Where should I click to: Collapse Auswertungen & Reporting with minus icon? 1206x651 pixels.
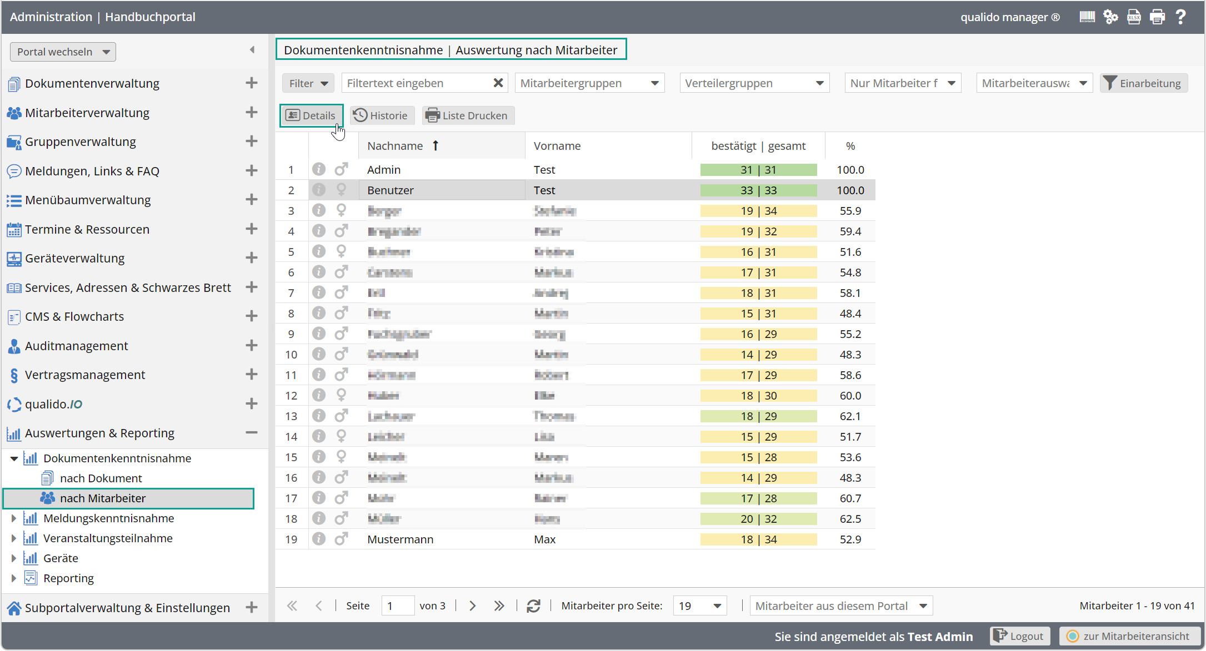(252, 432)
